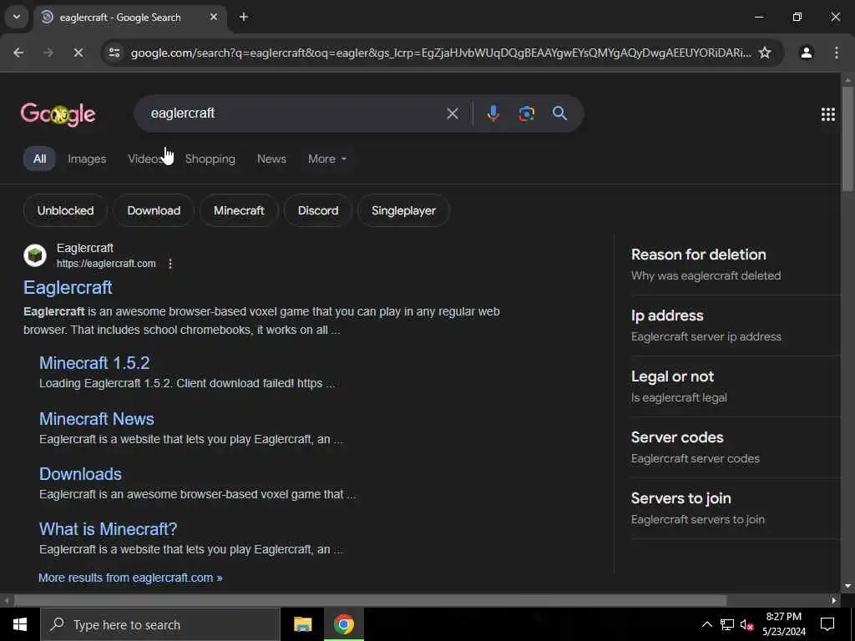Click the browser back arrow
The height and width of the screenshot is (641, 855).
(x=18, y=53)
